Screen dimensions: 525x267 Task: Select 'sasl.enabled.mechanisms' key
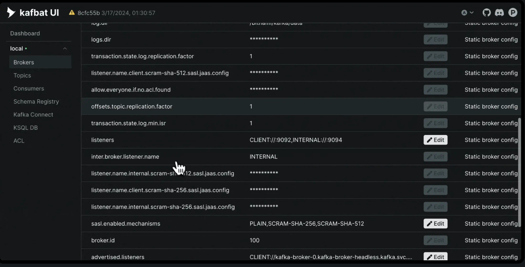click(x=126, y=224)
